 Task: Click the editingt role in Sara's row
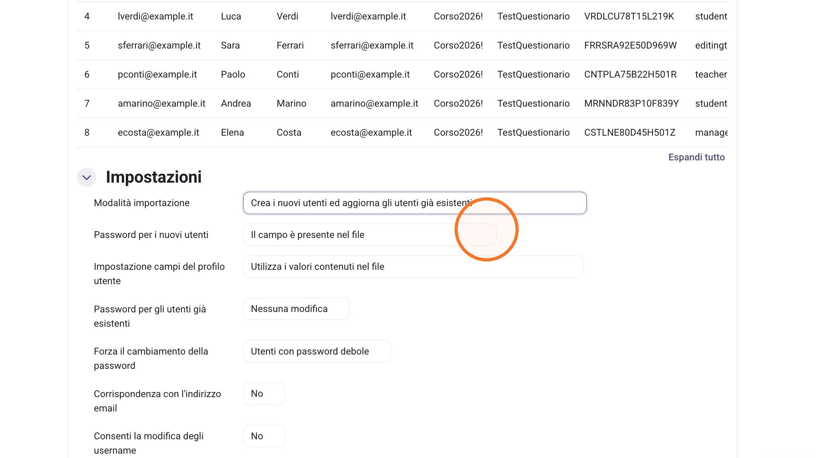pyautogui.click(x=711, y=45)
